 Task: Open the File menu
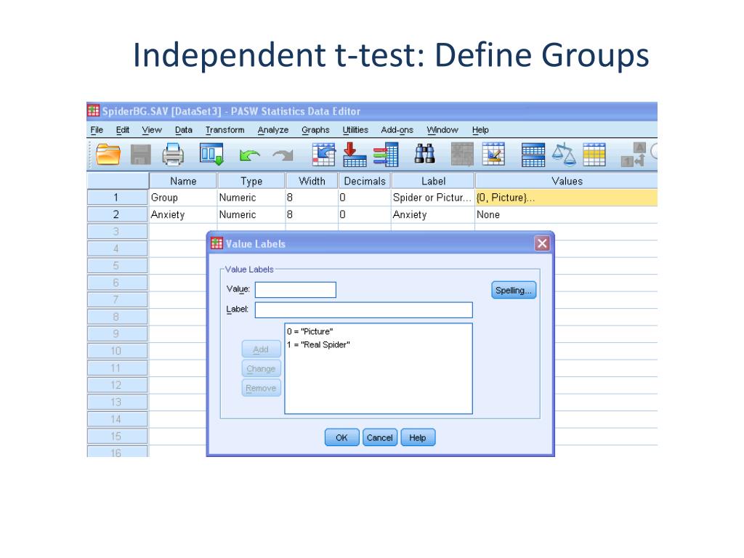tap(97, 130)
